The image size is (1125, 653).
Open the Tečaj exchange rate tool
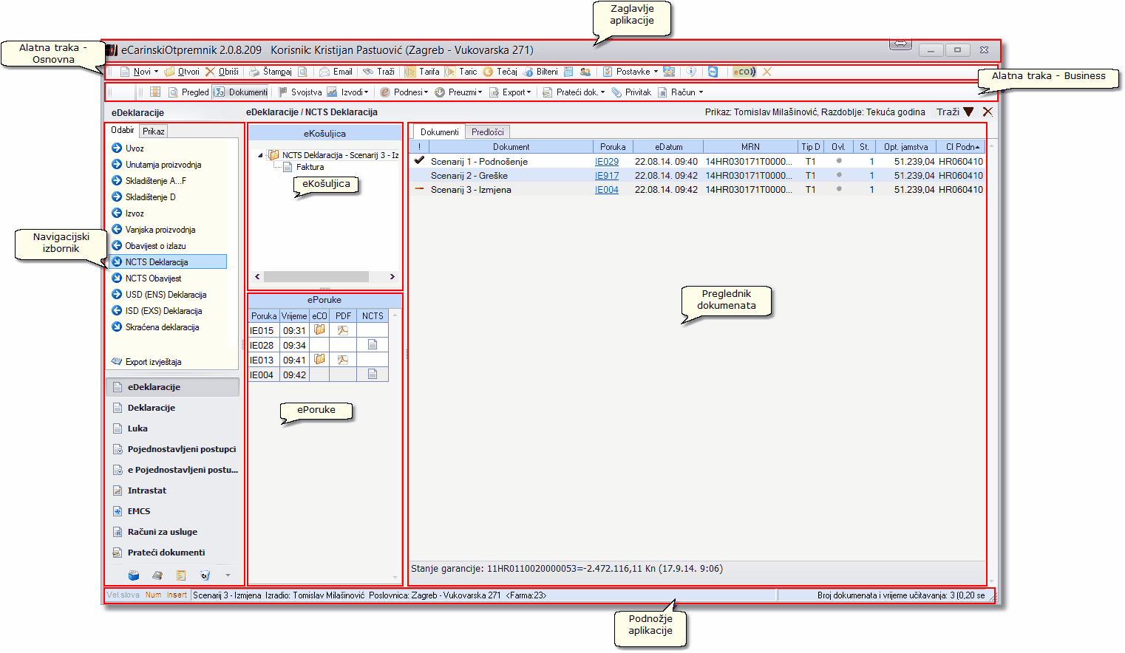500,72
